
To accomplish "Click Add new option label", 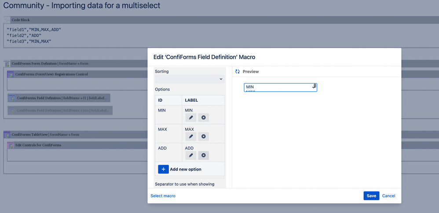I will [186, 169].
